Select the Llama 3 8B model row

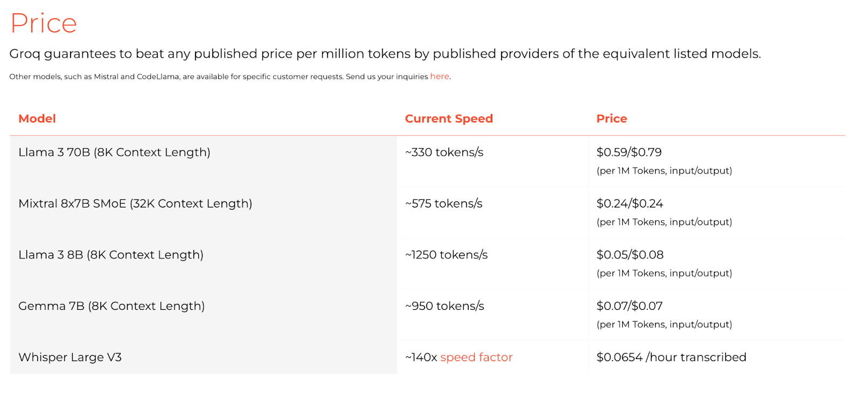(428, 264)
